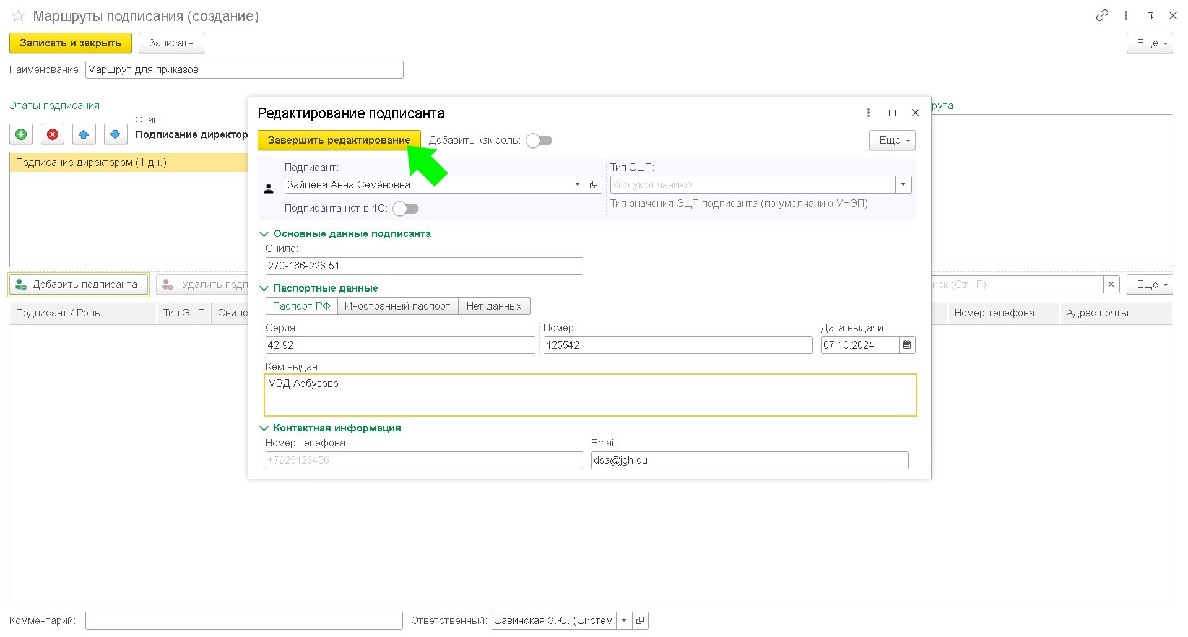Collapse Паспортные данные section
1188x637 pixels.
pyautogui.click(x=264, y=288)
